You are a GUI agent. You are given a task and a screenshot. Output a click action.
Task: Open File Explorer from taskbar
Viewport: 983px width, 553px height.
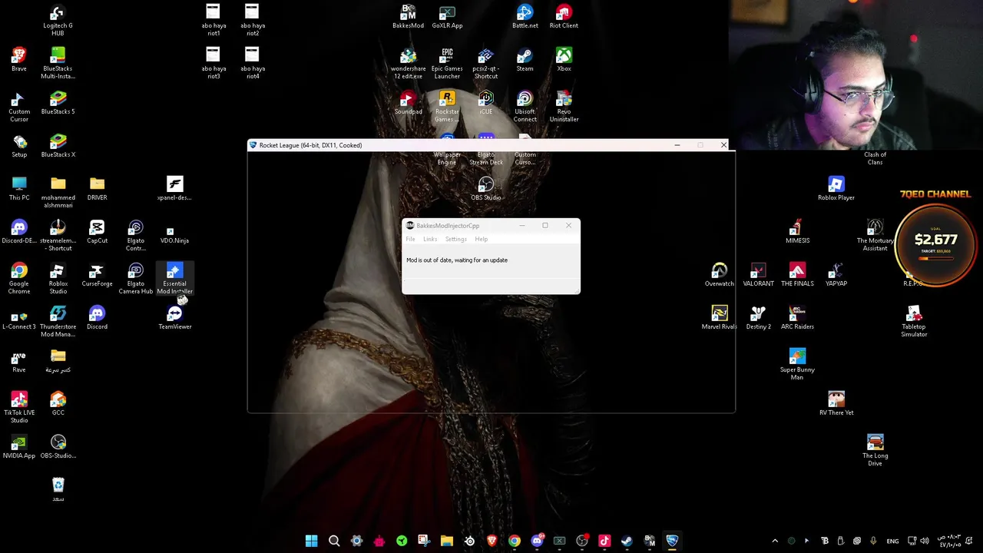coord(446,541)
